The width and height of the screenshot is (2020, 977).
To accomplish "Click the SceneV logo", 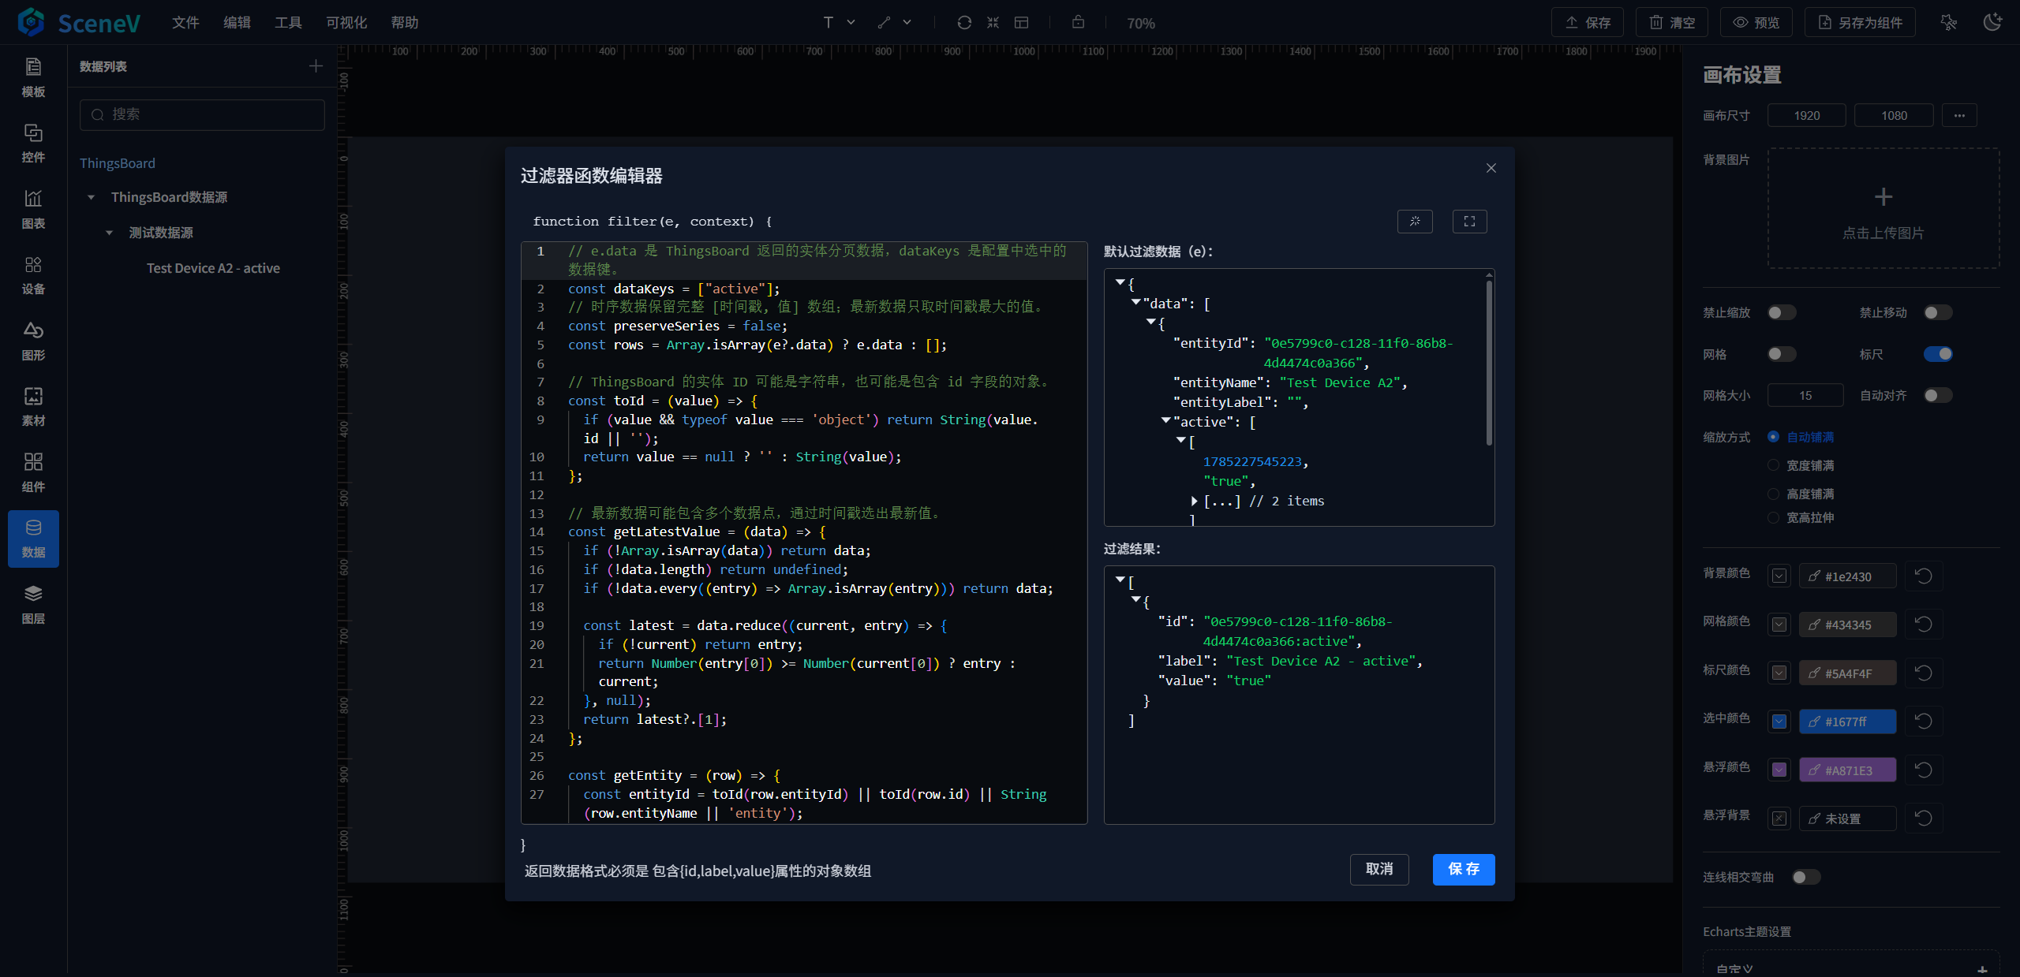I will (79, 22).
